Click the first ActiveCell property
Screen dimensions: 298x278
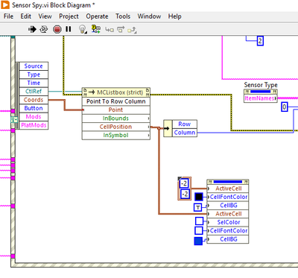[228, 189]
